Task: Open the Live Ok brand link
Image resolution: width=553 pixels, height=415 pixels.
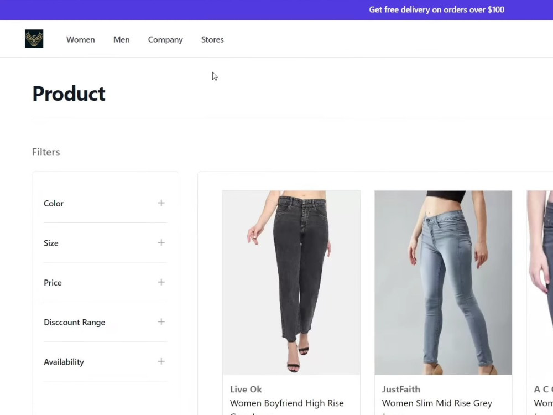Action: (x=246, y=389)
